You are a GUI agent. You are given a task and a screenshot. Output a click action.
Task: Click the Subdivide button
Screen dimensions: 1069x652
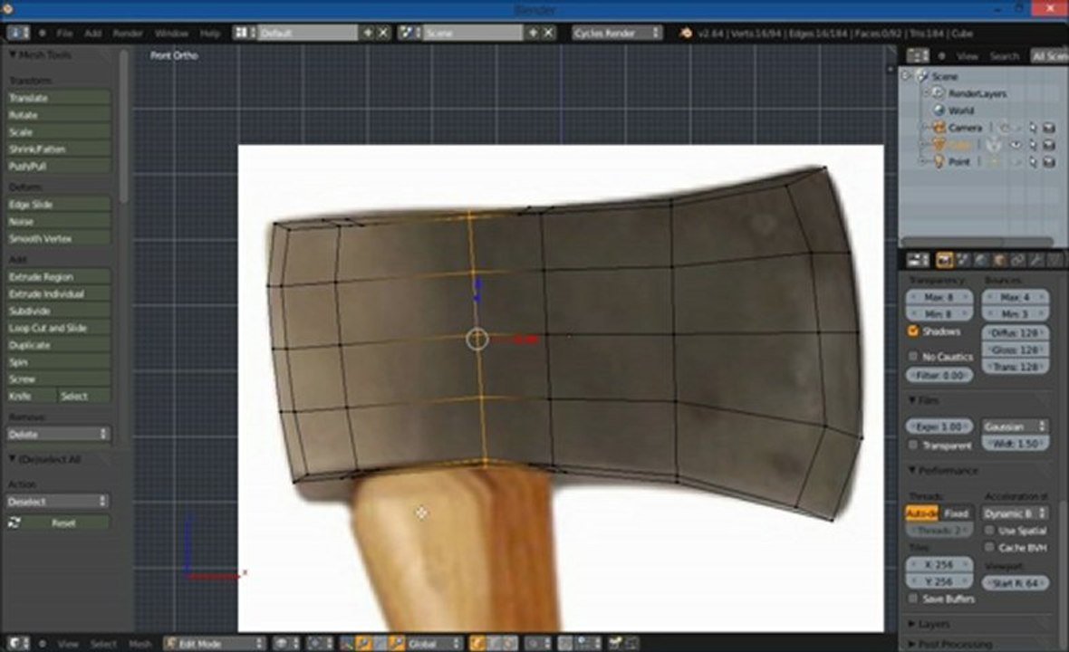(58, 311)
